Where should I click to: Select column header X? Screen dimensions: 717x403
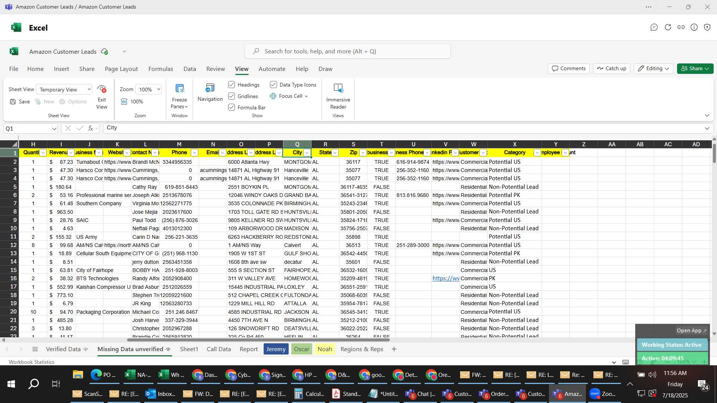514,144
